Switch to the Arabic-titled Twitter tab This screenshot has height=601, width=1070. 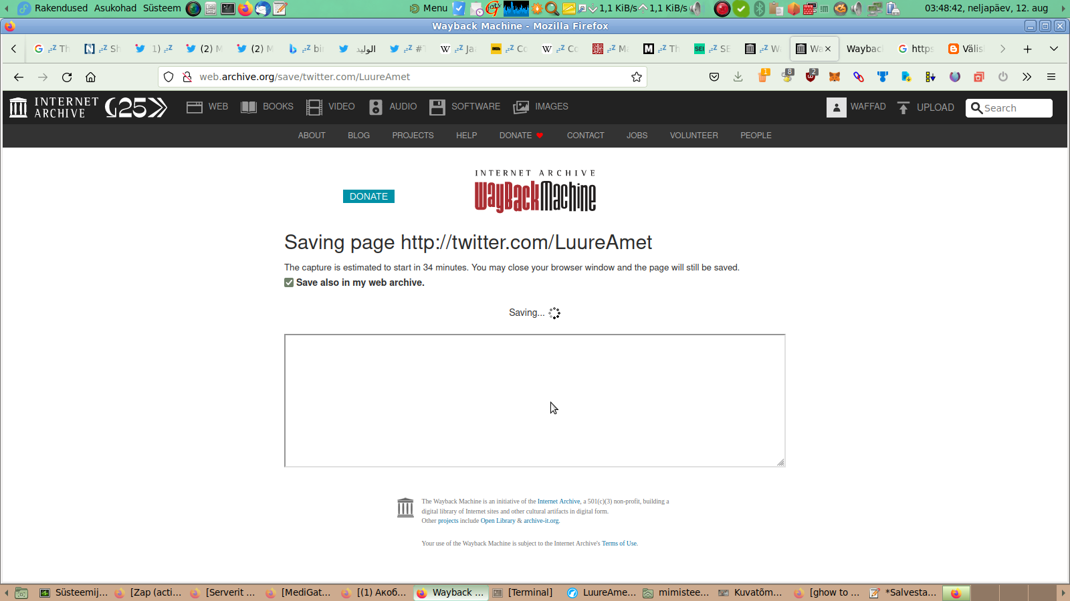coord(358,49)
